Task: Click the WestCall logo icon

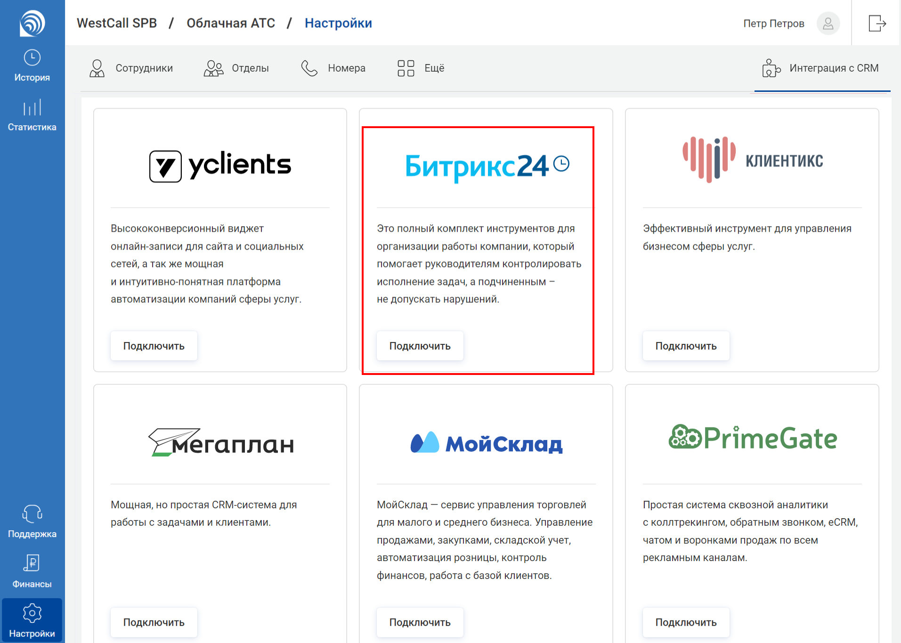Action: [32, 23]
